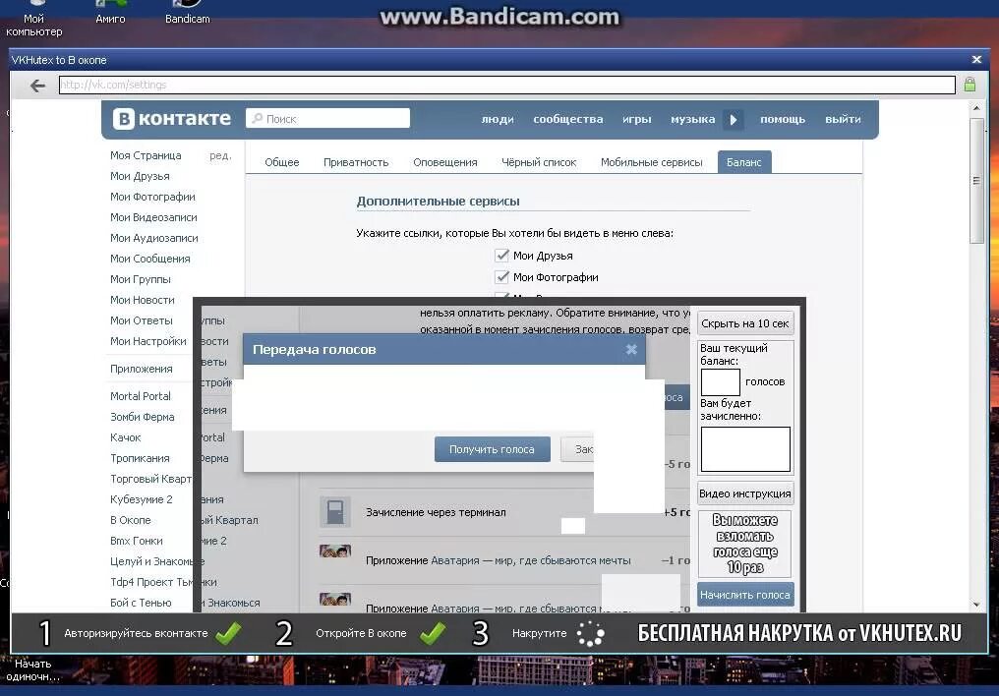Open the Чёрный список tab
The height and width of the screenshot is (696, 999).
coord(539,162)
